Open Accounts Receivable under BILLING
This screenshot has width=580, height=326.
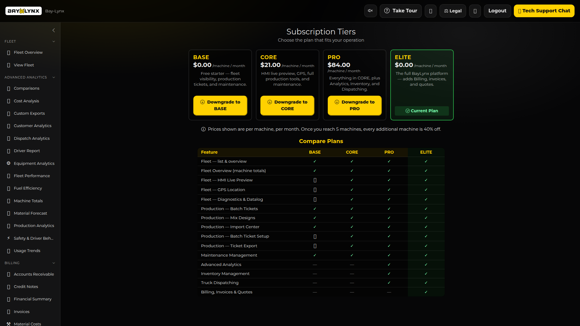click(34, 274)
